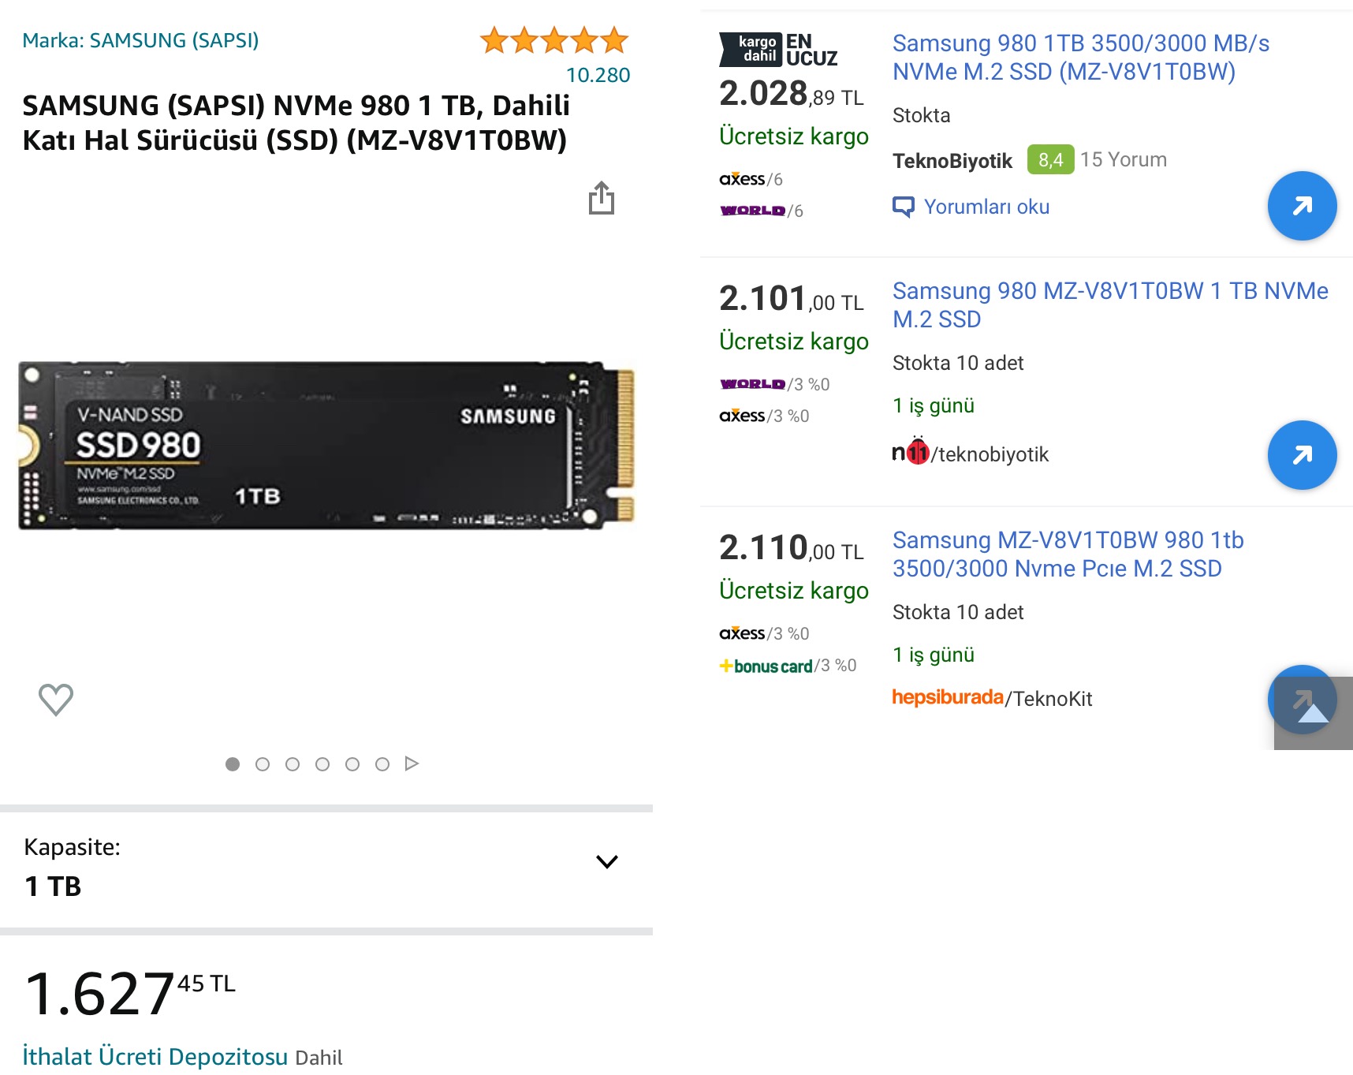This screenshot has height=1075, width=1353.
Task: Click the axess /6 installment option
Action: (x=751, y=179)
